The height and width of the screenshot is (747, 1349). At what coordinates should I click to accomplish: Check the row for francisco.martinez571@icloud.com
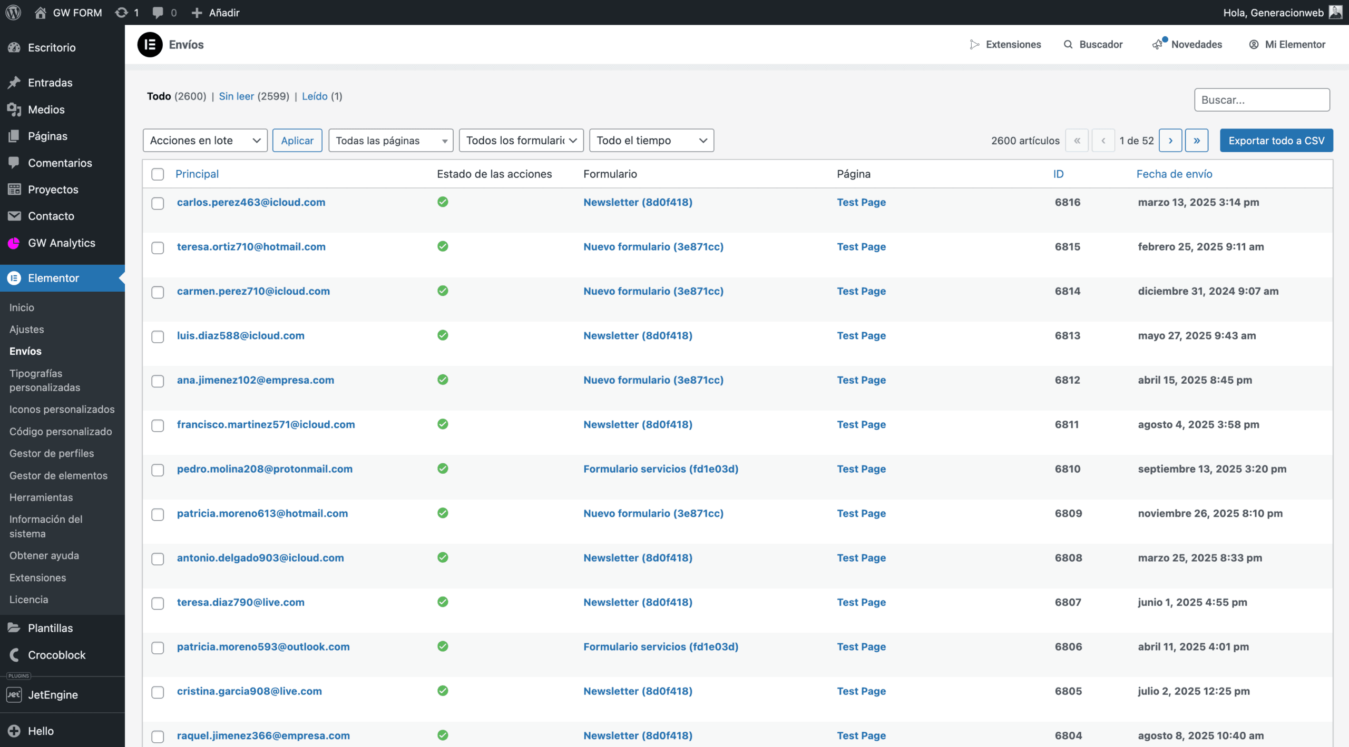[158, 425]
